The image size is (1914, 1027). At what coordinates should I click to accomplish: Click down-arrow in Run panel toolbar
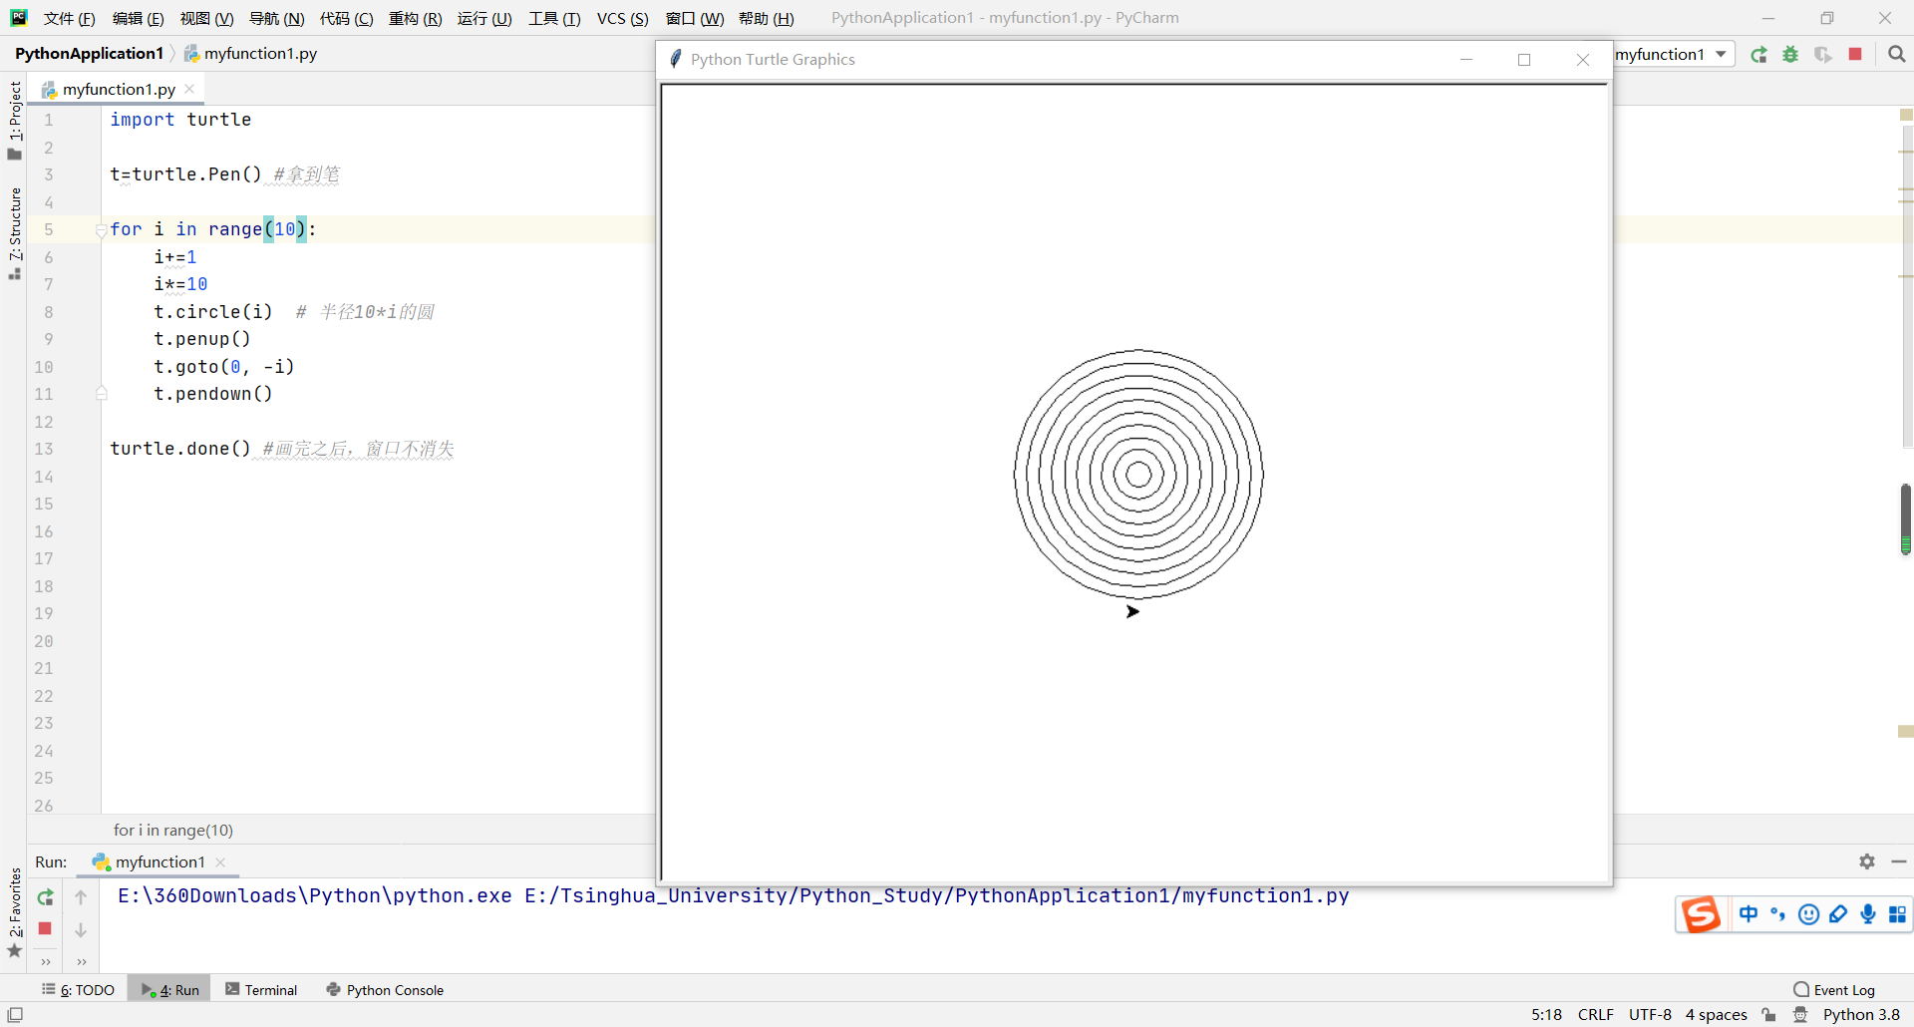[81, 929]
